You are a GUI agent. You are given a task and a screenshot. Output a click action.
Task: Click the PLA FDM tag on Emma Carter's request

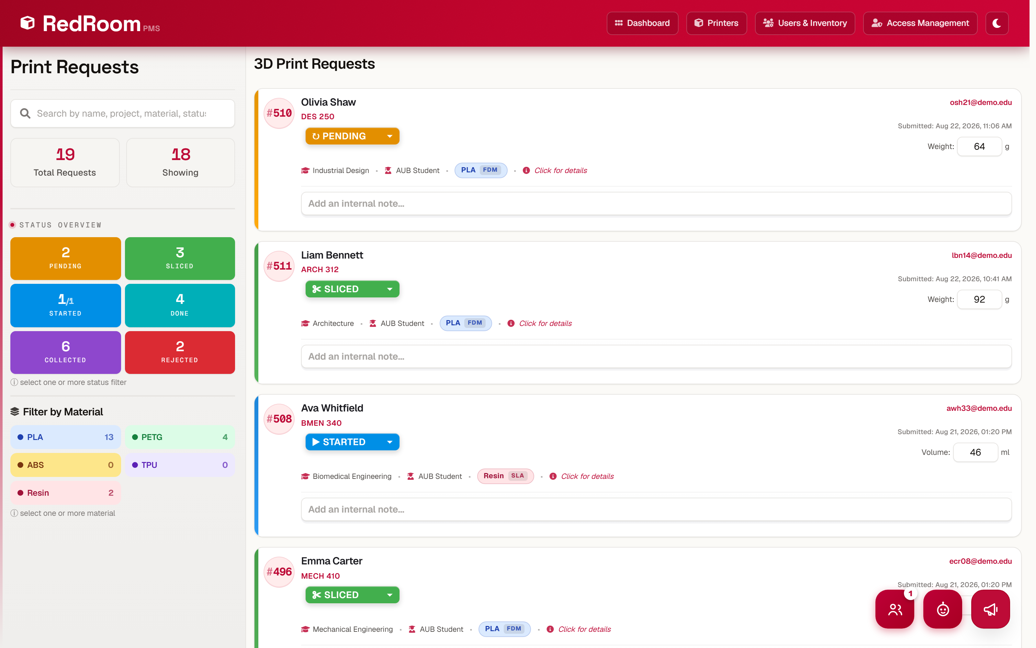(504, 629)
